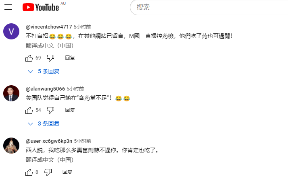The image size is (288, 179).
Task: Reply to user-xc6gw6kp3n via 回复
Action: click(67, 172)
